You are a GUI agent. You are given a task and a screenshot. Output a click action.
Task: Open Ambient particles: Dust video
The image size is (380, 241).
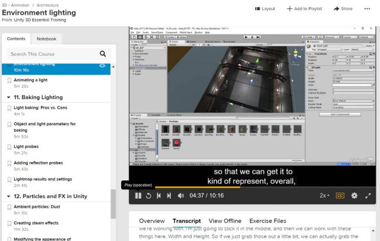(37, 207)
